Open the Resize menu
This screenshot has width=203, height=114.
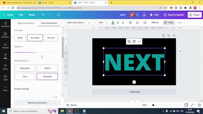point(32,15)
